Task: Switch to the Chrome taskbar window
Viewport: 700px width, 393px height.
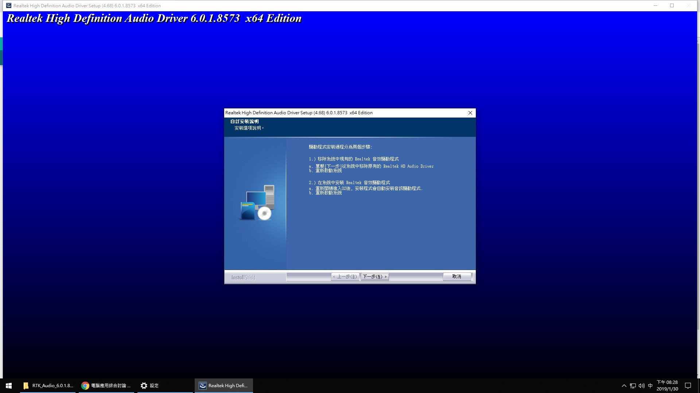Action: pyautogui.click(x=106, y=386)
